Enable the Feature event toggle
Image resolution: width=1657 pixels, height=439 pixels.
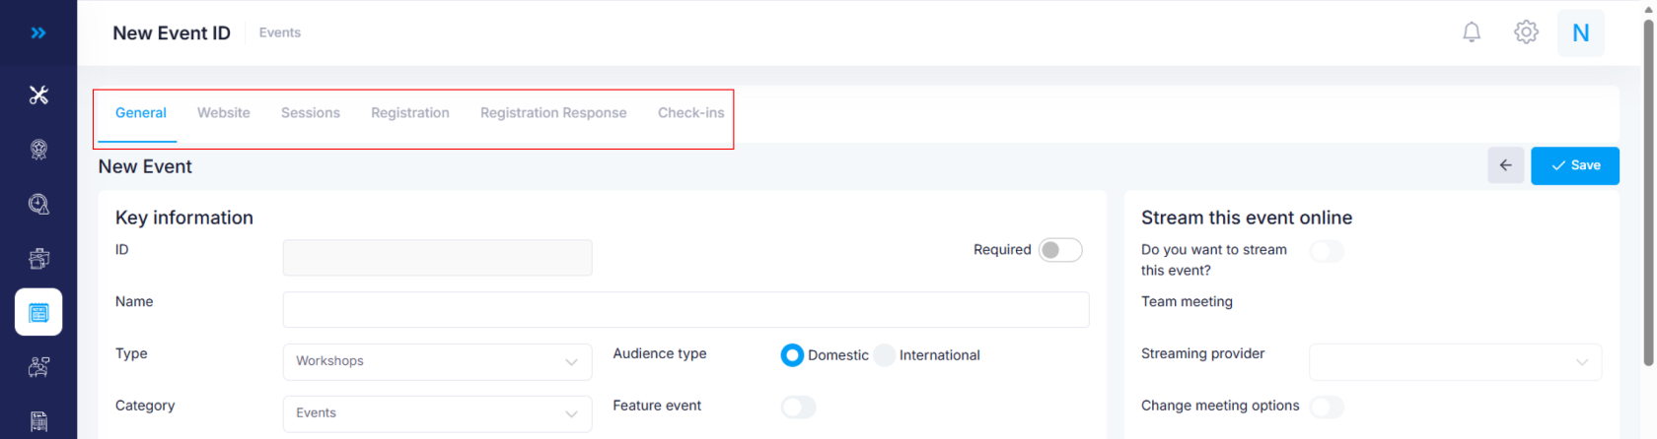pos(798,407)
